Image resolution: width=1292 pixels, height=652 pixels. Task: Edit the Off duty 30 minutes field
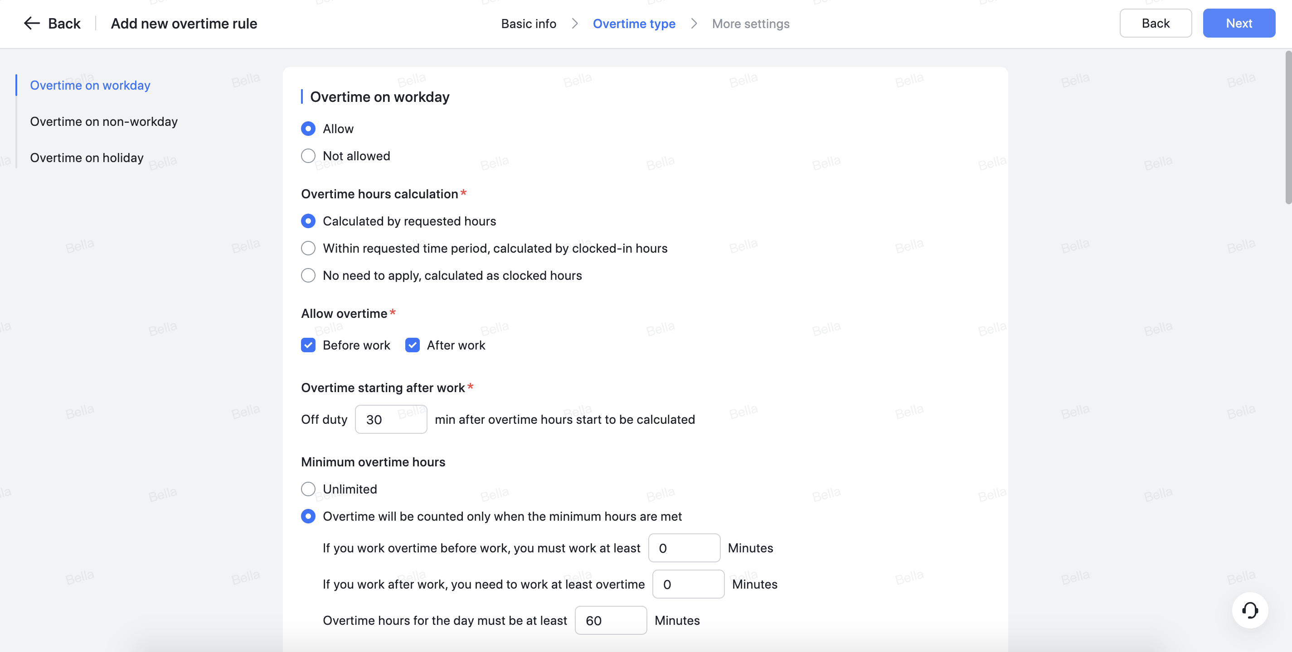point(391,419)
